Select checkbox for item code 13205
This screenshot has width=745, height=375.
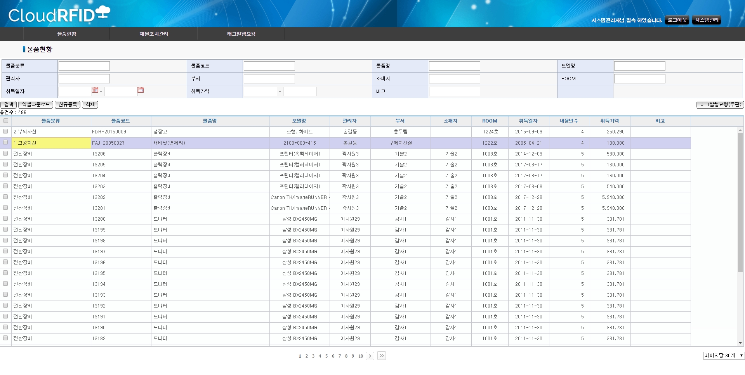click(5, 164)
